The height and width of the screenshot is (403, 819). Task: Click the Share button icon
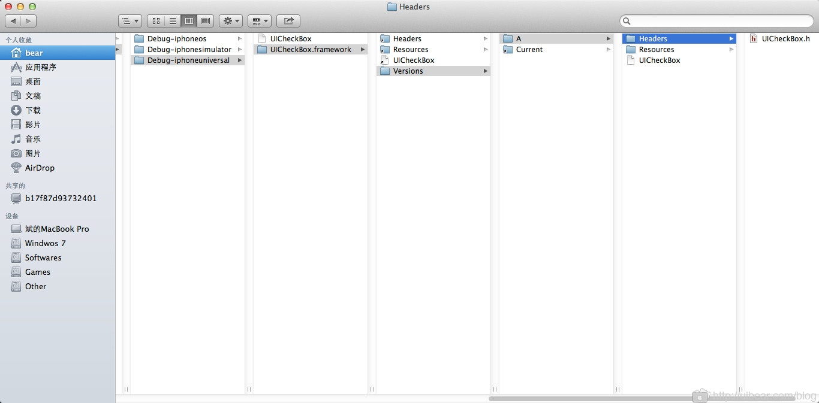288,21
